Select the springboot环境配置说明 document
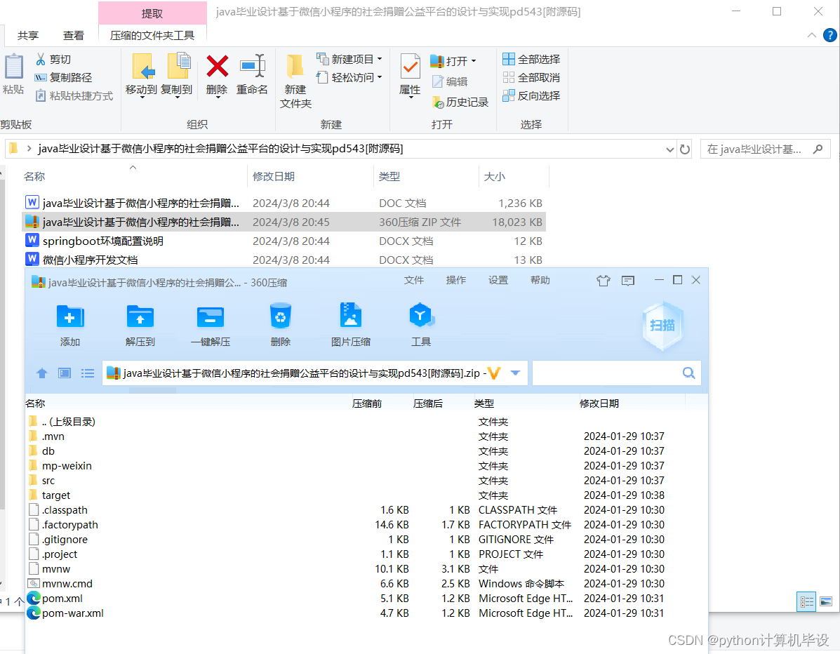840x654 pixels. (284, 241)
